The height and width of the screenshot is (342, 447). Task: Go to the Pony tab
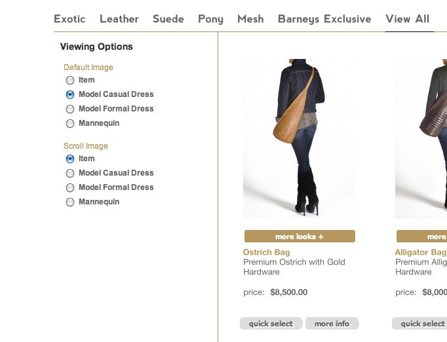click(210, 19)
